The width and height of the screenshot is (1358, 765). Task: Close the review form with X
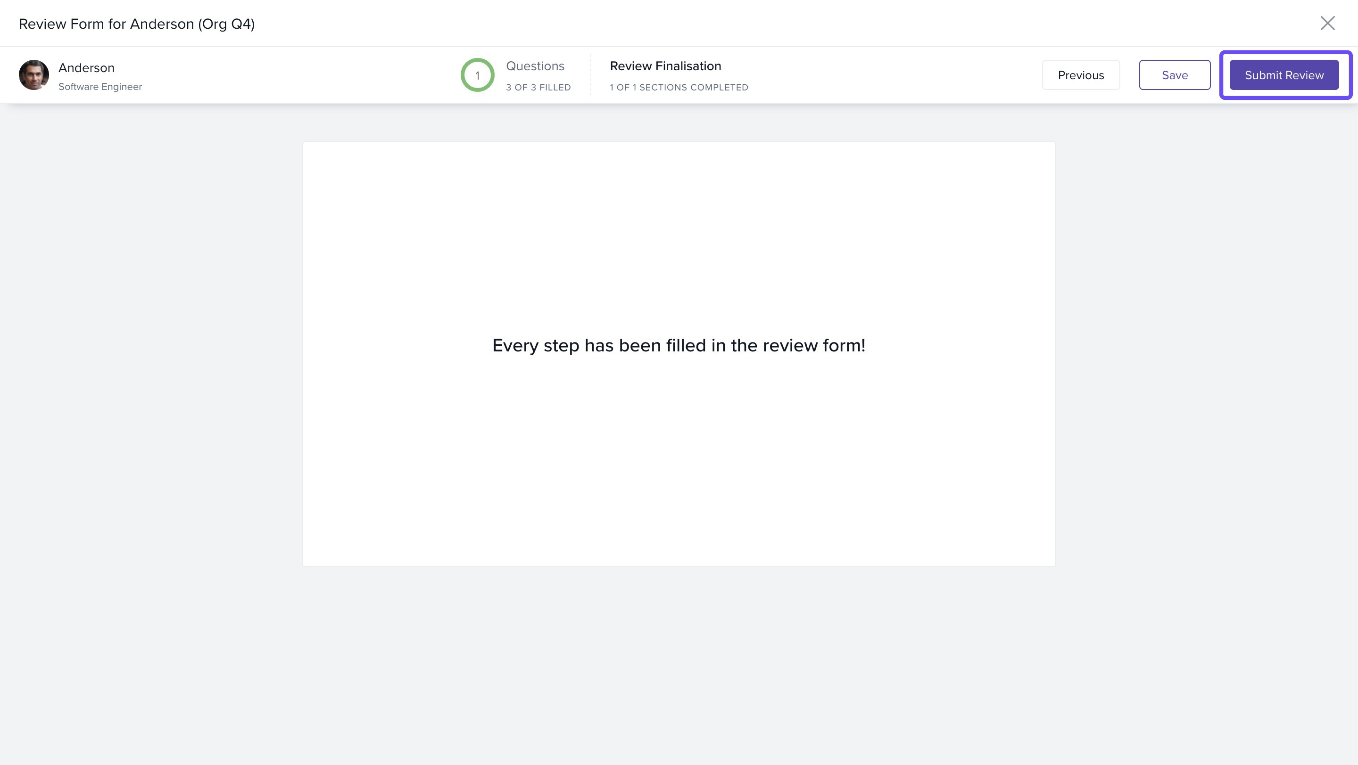[x=1327, y=23]
